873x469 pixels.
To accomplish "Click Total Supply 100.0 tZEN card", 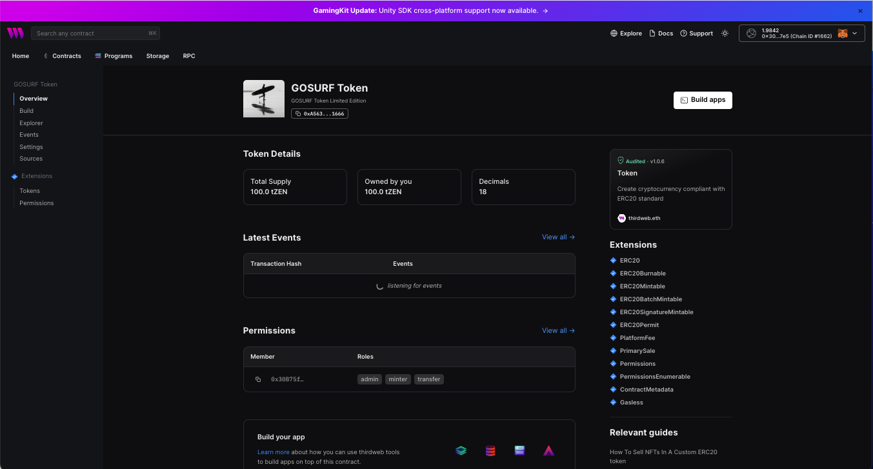I will [295, 187].
